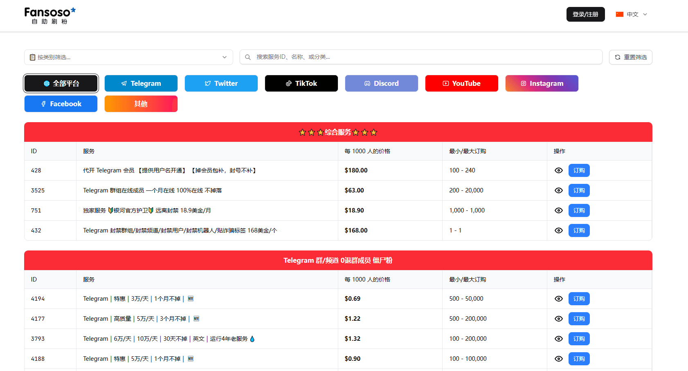View details of service 432

[x=559, y=230]
